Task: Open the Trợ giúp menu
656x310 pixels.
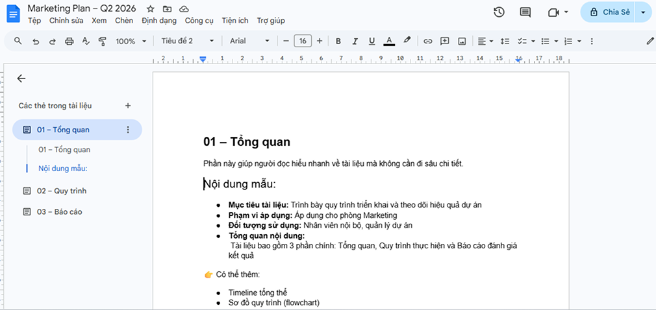Action: pos(271,21)
